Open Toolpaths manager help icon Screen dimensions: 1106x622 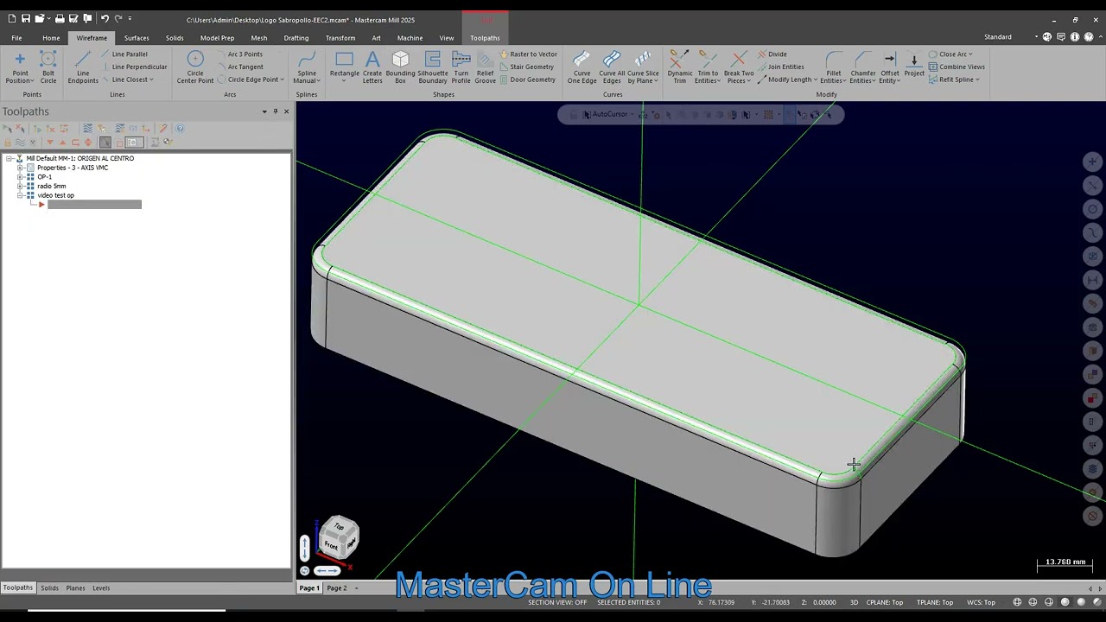(x=179, y=129)
